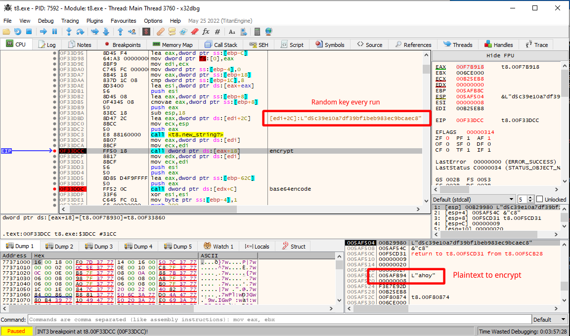Click the Trace Over toolbar icon

(106, 32)
